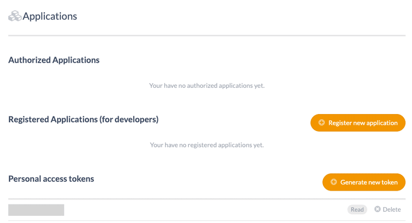Image resolution: width=412 pixels, height=223 pixels.
Task: Click the no registered applications message
Action: [207, 145]
